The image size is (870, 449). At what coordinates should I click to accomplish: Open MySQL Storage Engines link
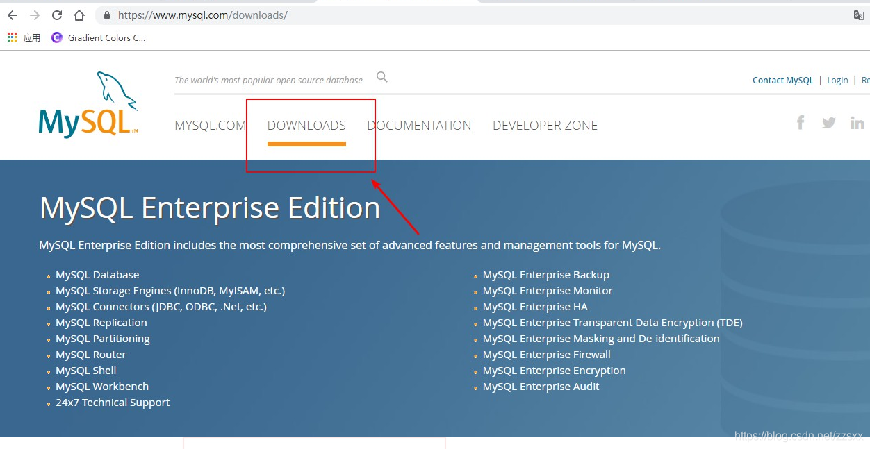[x=170, y=291]
